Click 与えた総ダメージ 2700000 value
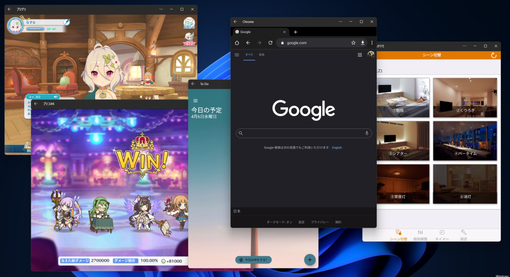 (100, 260)
